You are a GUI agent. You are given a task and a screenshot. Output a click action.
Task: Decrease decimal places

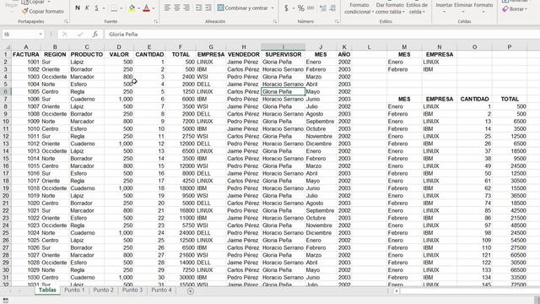pos(332,8)
